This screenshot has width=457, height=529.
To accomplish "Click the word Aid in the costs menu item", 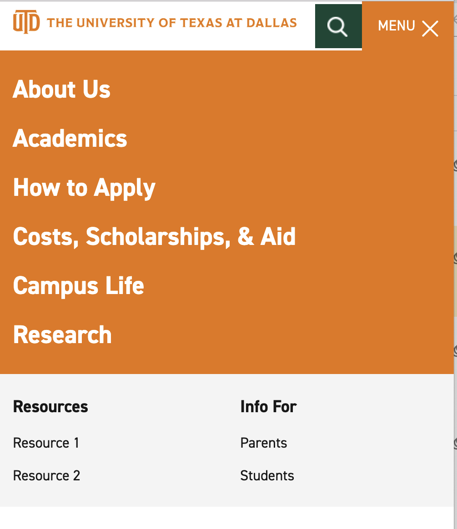I will [x=278, y=236].
